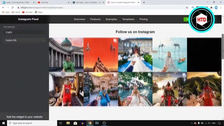This screenshot has height=126, width=224.
Task: Open the Overview nav item
Action: click(79, 19)
